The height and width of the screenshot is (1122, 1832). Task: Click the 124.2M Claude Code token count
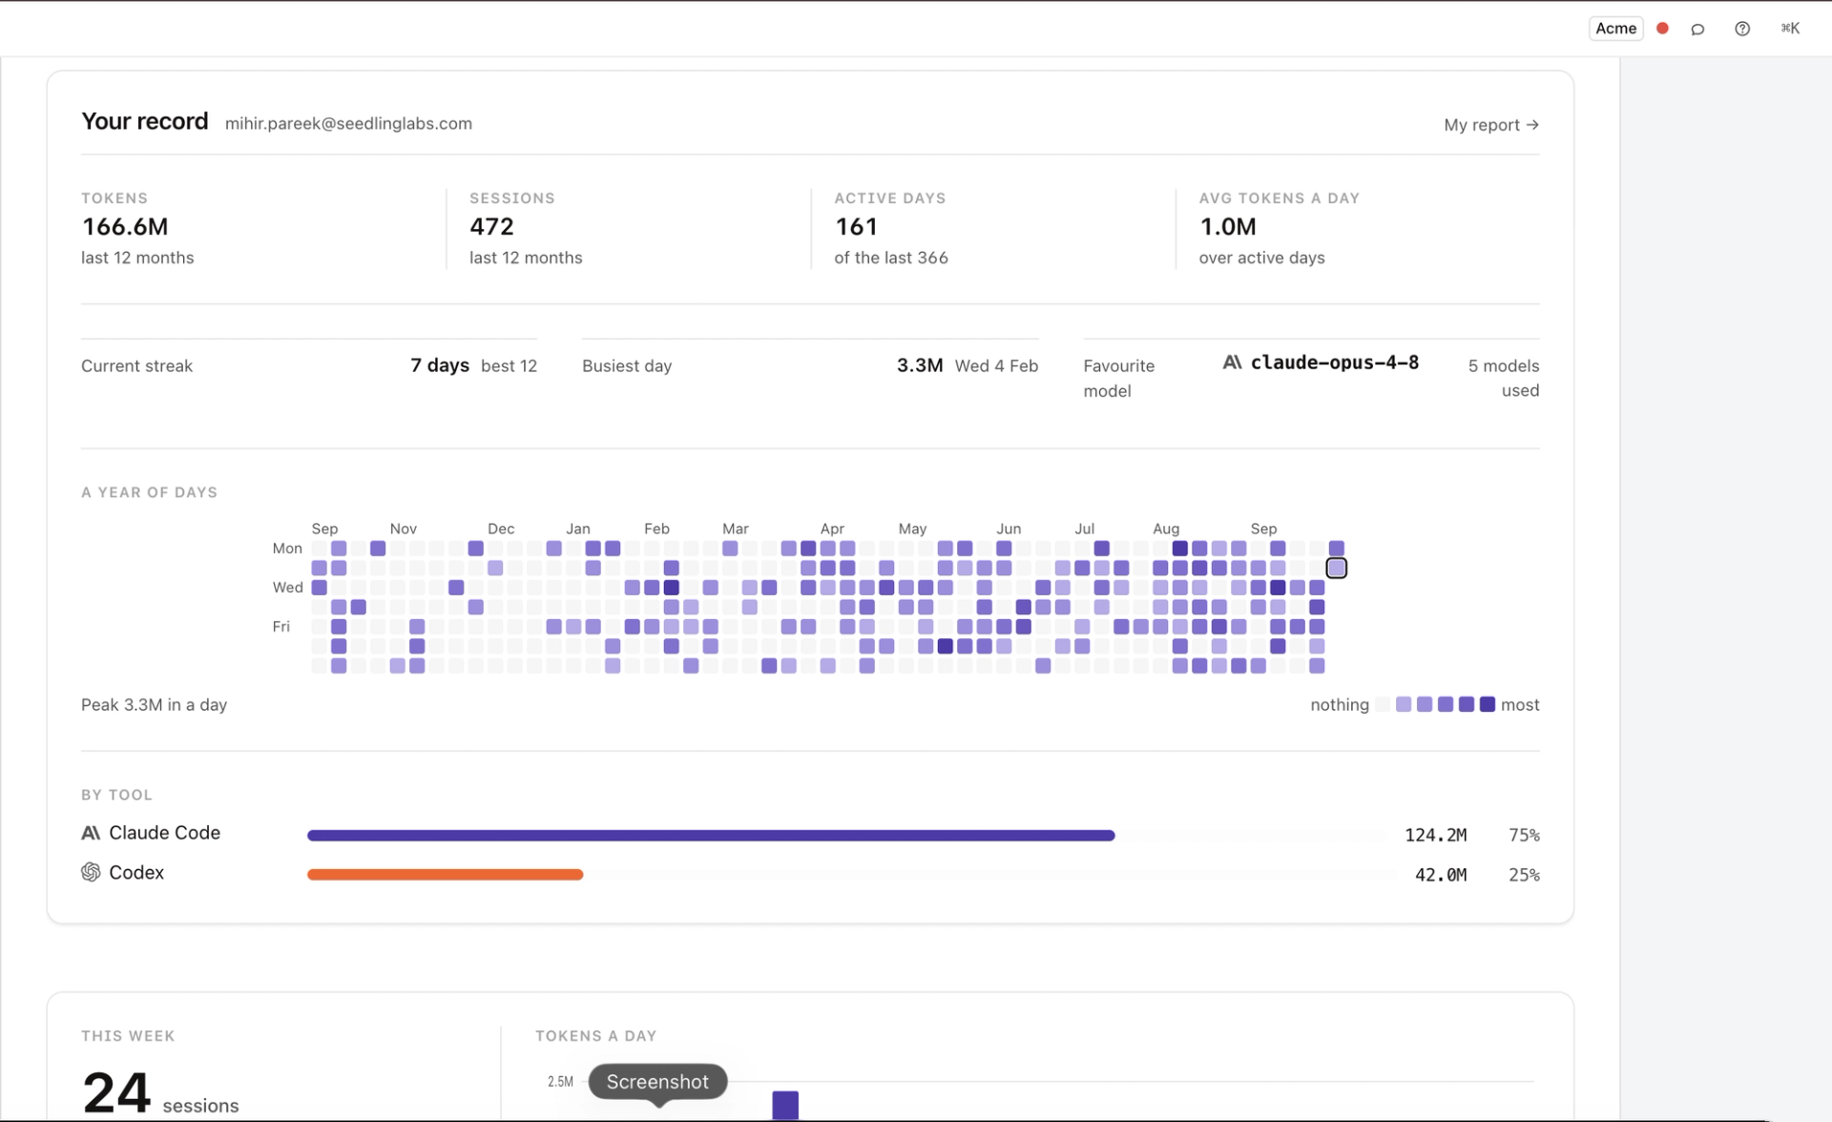click(1435, 836)
